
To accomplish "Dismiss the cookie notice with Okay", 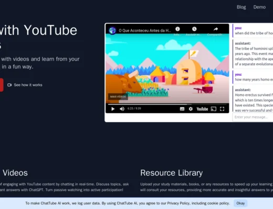I will point(240,203).
